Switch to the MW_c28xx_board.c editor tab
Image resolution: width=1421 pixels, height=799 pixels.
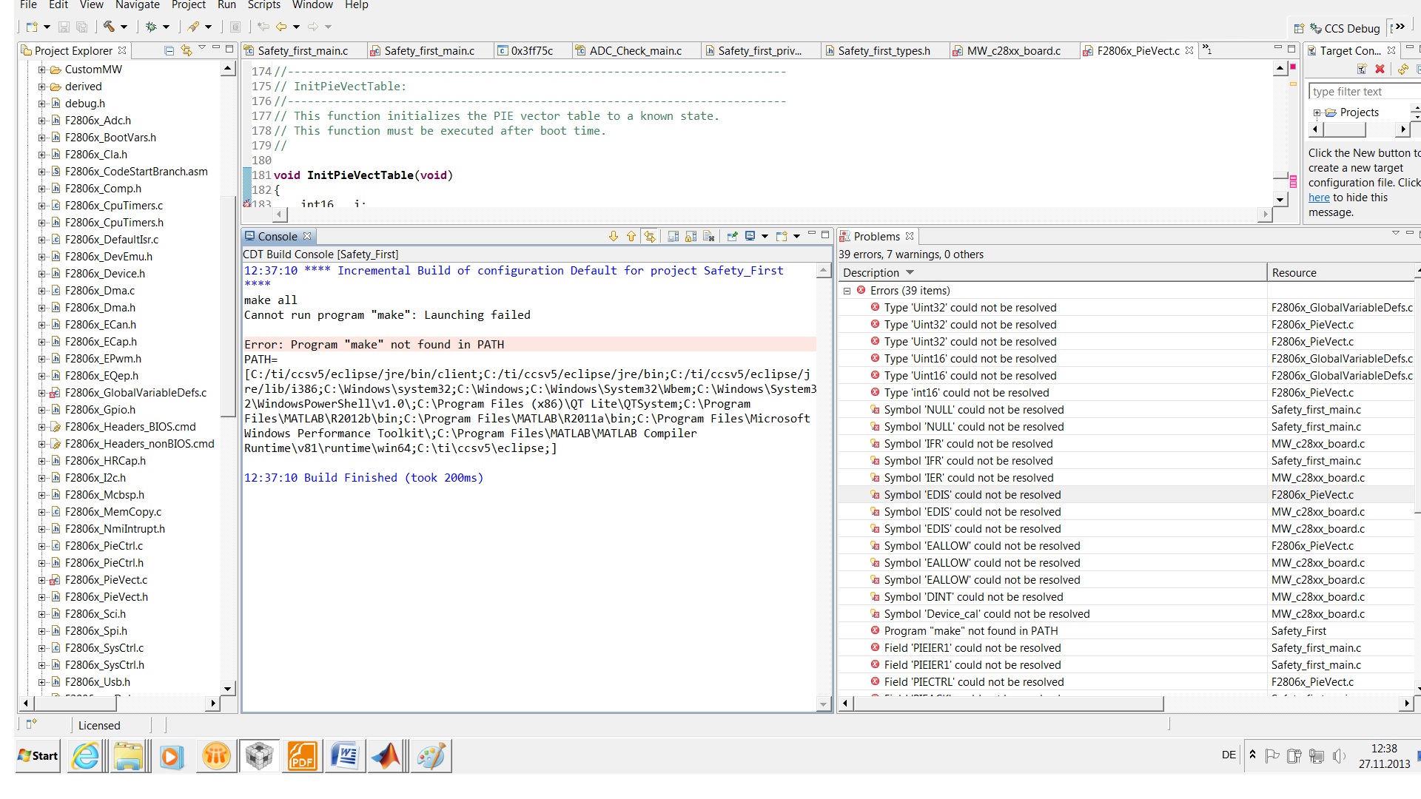pos(1012,50)
